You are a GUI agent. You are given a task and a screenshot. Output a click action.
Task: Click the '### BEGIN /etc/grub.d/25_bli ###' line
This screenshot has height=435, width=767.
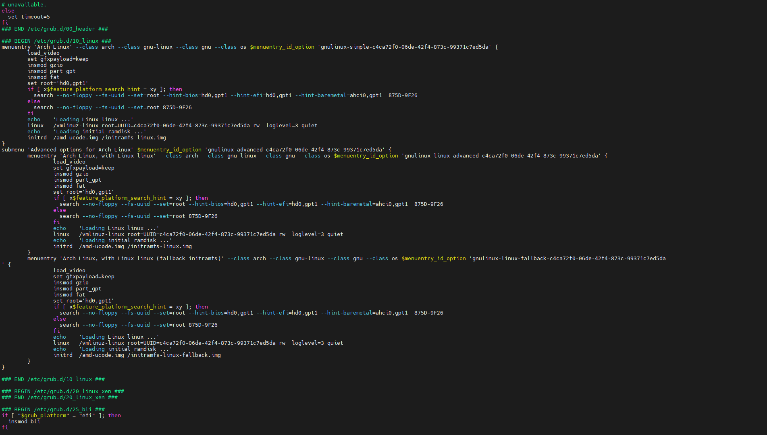pyautogui.click(x=53, y=410)
